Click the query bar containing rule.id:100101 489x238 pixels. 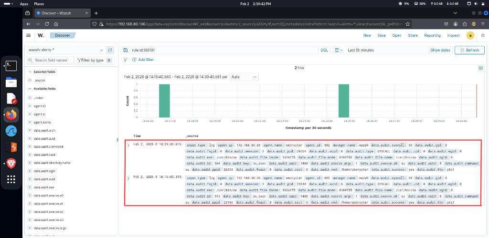coord(224,50)
